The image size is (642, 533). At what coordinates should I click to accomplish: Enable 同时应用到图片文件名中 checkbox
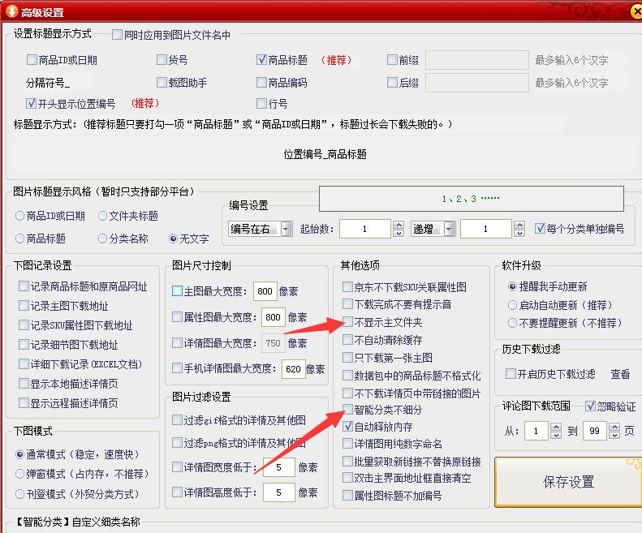click(117, 34)
